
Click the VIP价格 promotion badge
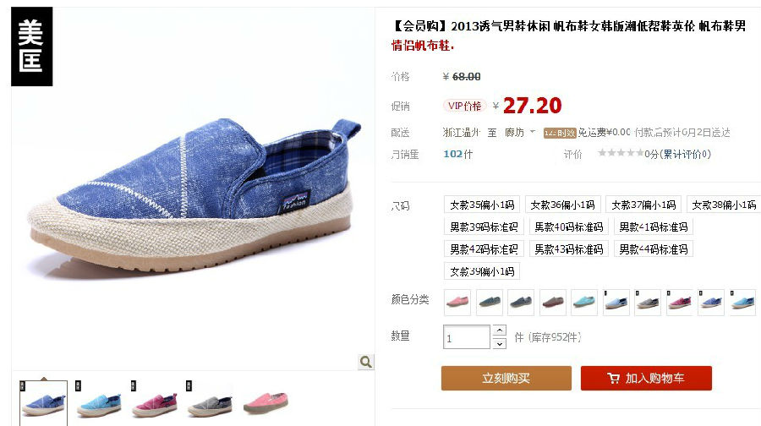(x=464, y=106)
